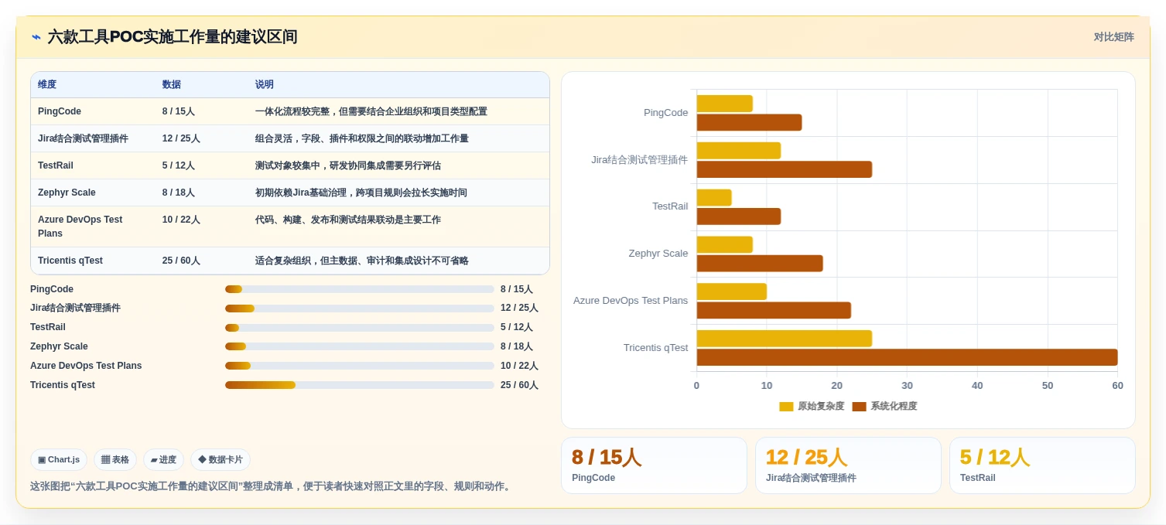Click Tricentis qTest dark orange chart bar
The height and width of the screenshot is (525, 1166).
(907, 357)
